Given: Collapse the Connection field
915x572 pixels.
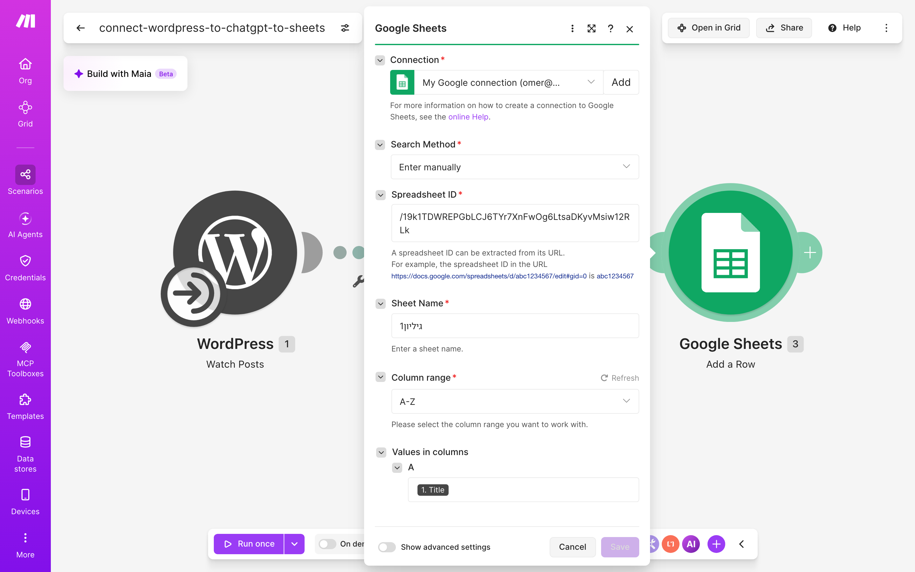Looking at the screenshot, I should tap(380, 60).
